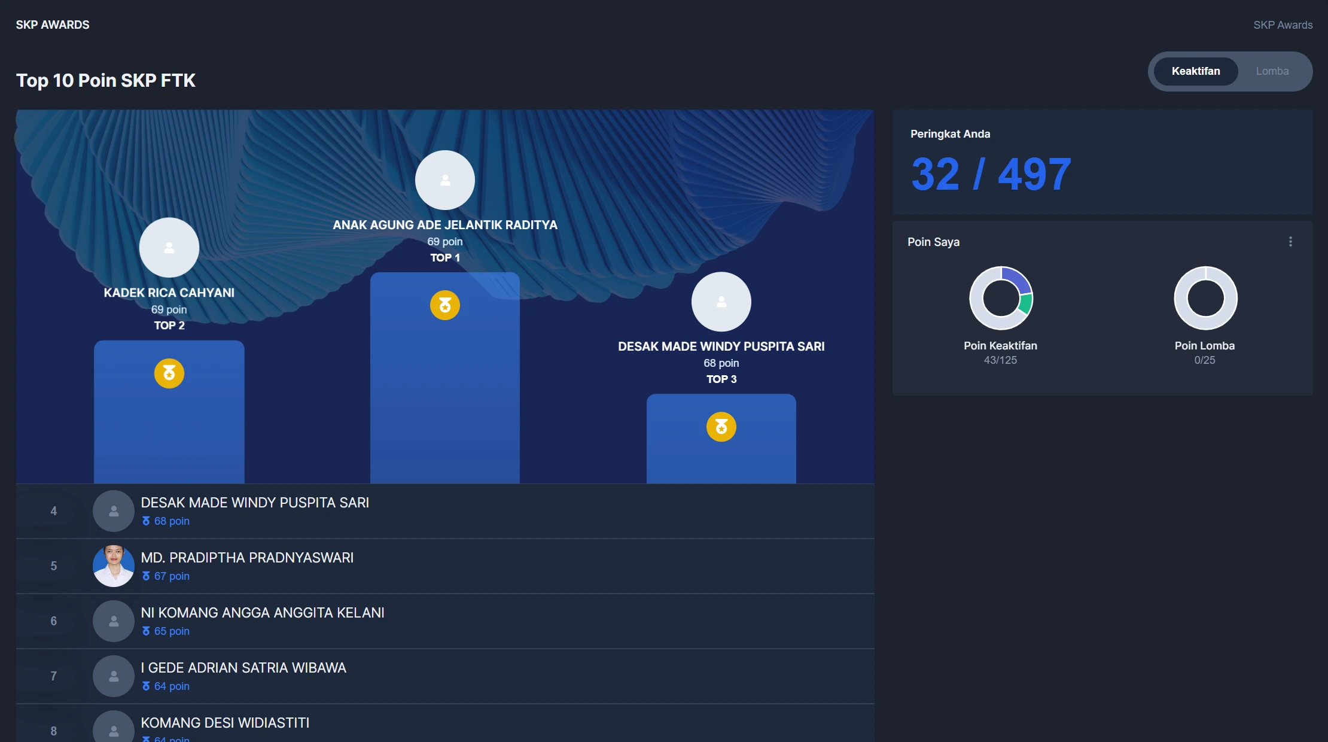Screen dimensions: 1328x742
Task: Click rank 7's avatar placeholder icon
Action: (113, 676)
